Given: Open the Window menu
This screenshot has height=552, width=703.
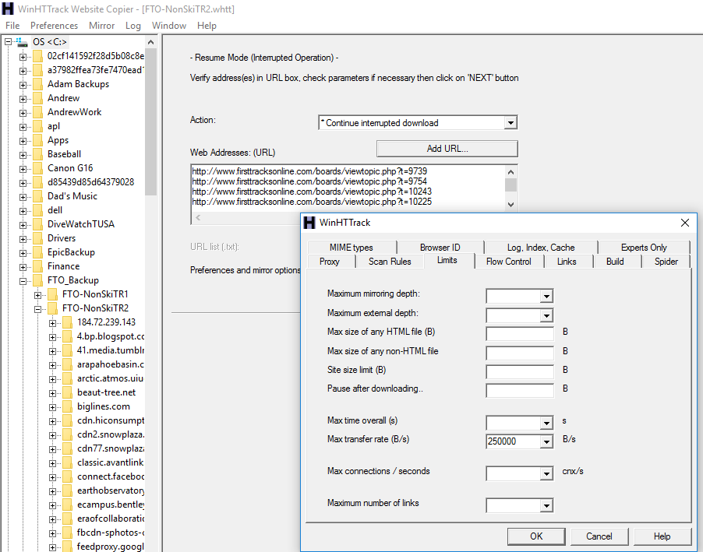Looking at the screenshot, I should (169, 26).
